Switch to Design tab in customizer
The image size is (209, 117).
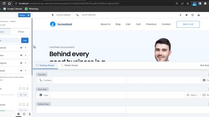21,32
